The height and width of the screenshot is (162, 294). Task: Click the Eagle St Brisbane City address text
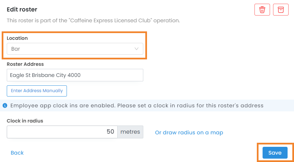(x=45, y=75)
